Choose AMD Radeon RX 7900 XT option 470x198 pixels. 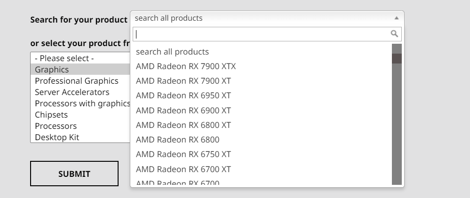tap(183, 81)
